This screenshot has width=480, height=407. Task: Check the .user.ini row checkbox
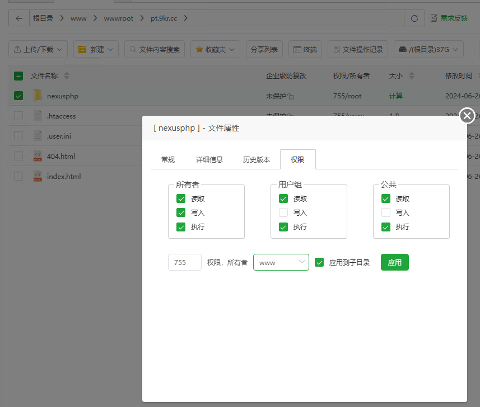[18, 136]
